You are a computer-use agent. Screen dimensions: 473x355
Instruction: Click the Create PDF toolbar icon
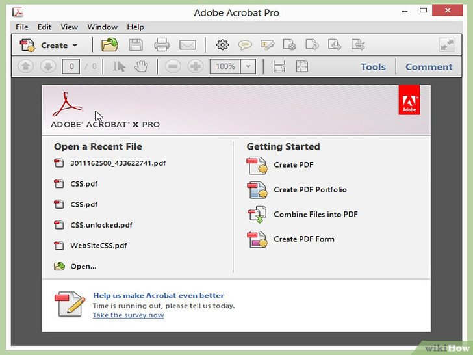pyautogui.click(x=28, y=46)
